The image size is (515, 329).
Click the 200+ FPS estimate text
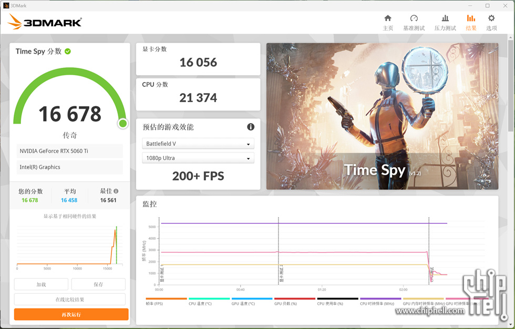point(198,176)
